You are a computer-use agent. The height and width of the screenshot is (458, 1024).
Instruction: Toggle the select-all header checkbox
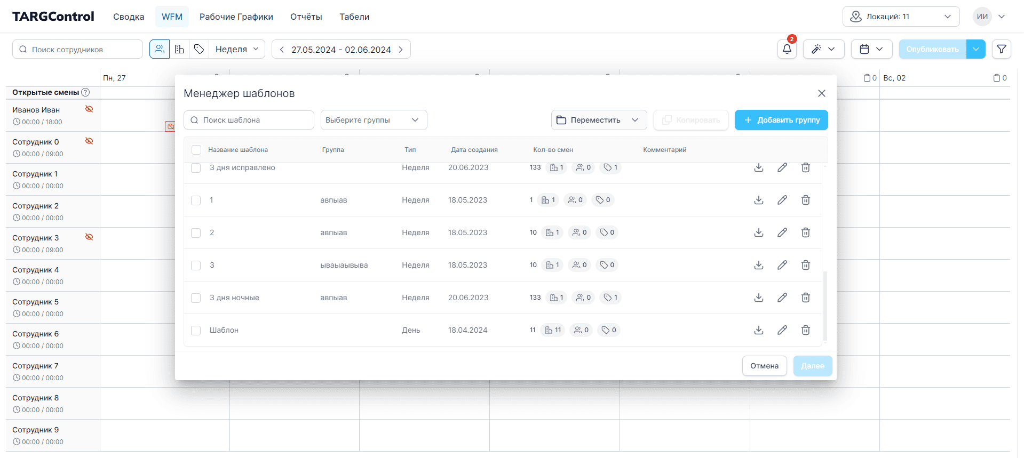click(196, 150)
